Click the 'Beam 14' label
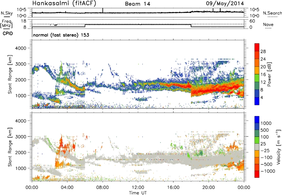 137,4
